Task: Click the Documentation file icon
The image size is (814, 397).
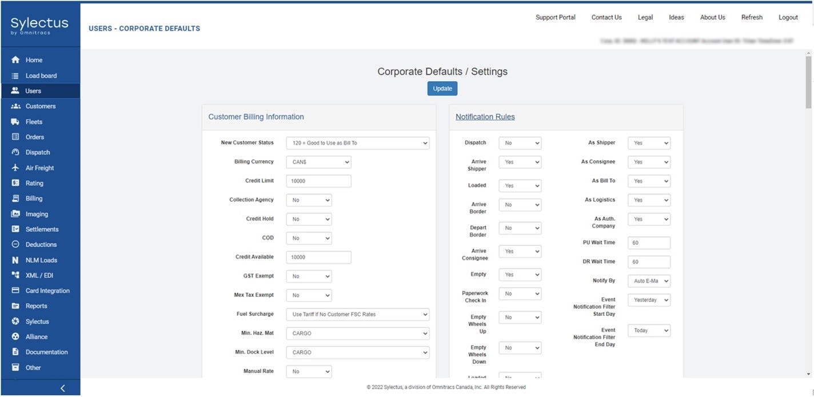Action: [x=15, y=352]
